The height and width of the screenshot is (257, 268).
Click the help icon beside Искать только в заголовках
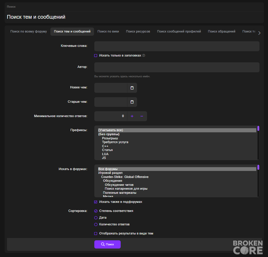pyautogui.click(x=144, y=55)
